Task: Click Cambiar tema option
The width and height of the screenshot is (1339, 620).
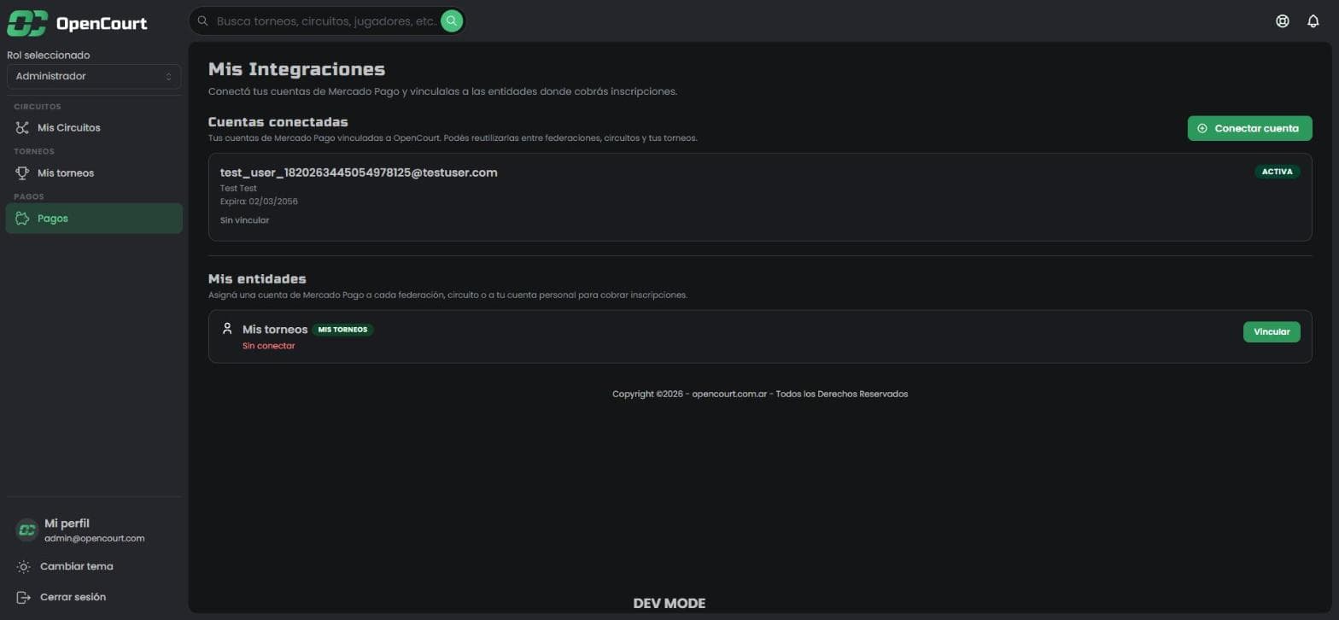Action: coord(94,567)
